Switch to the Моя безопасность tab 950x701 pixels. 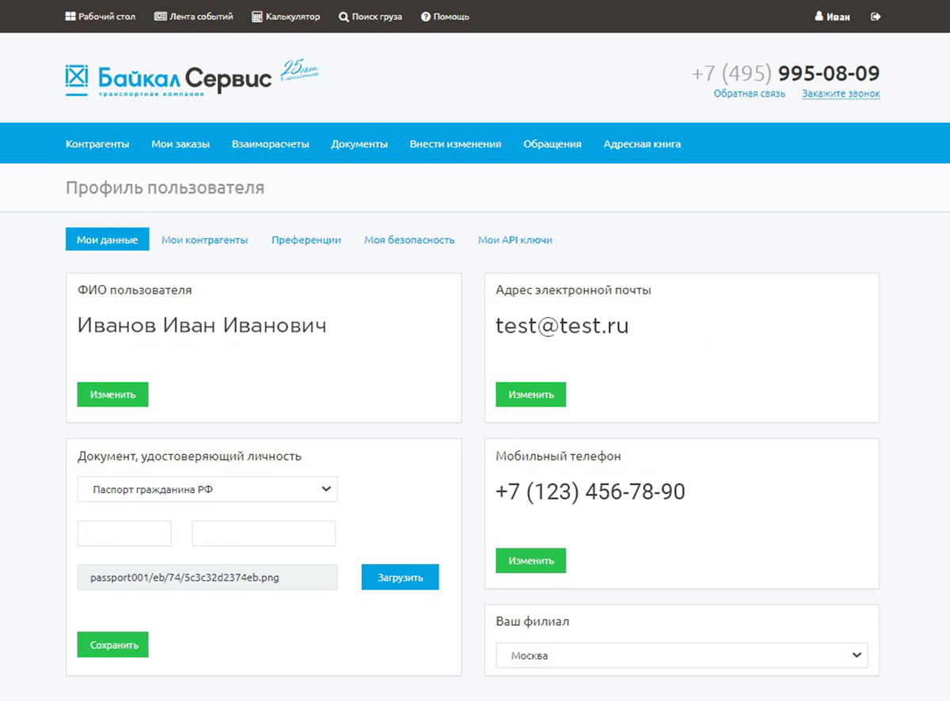409,240
